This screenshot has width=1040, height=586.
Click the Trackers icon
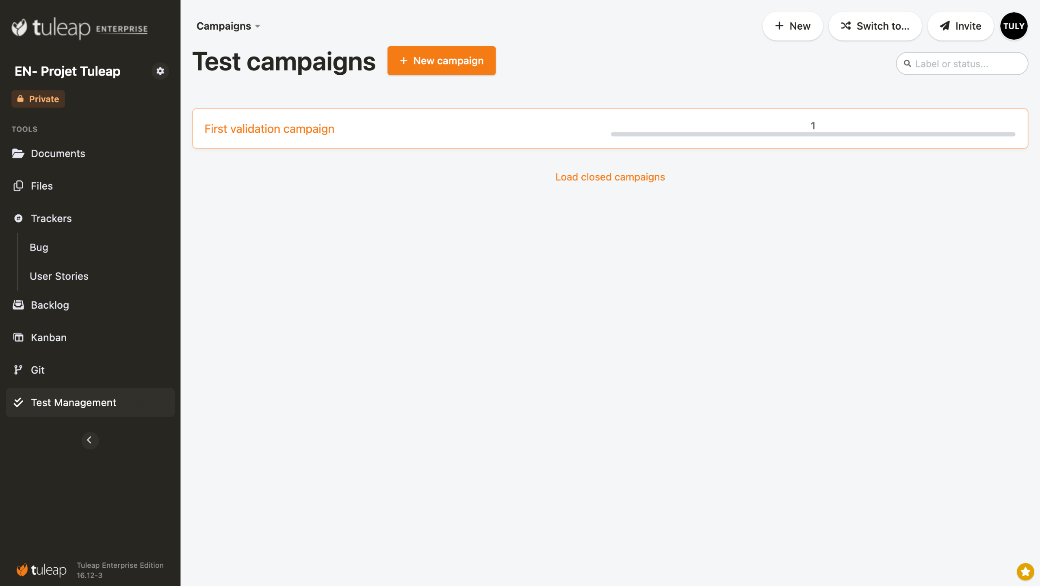pyautogui.click(x=18, y=218)
